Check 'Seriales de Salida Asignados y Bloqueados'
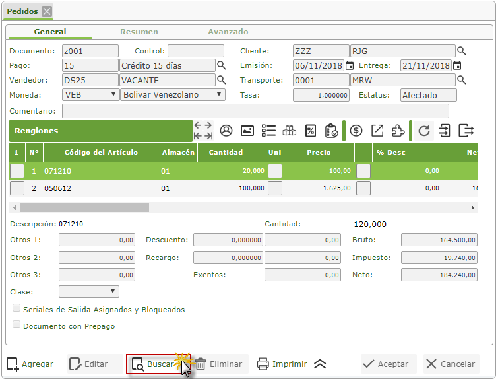 click(x=16, y=309)
